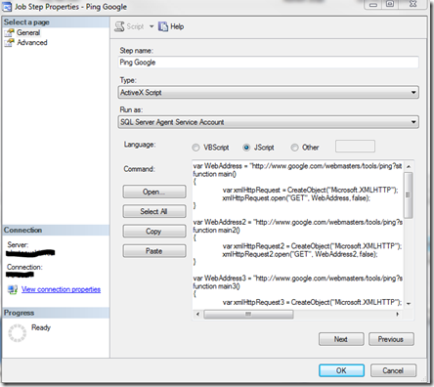Open the Run as dropdown

point(268,122)
